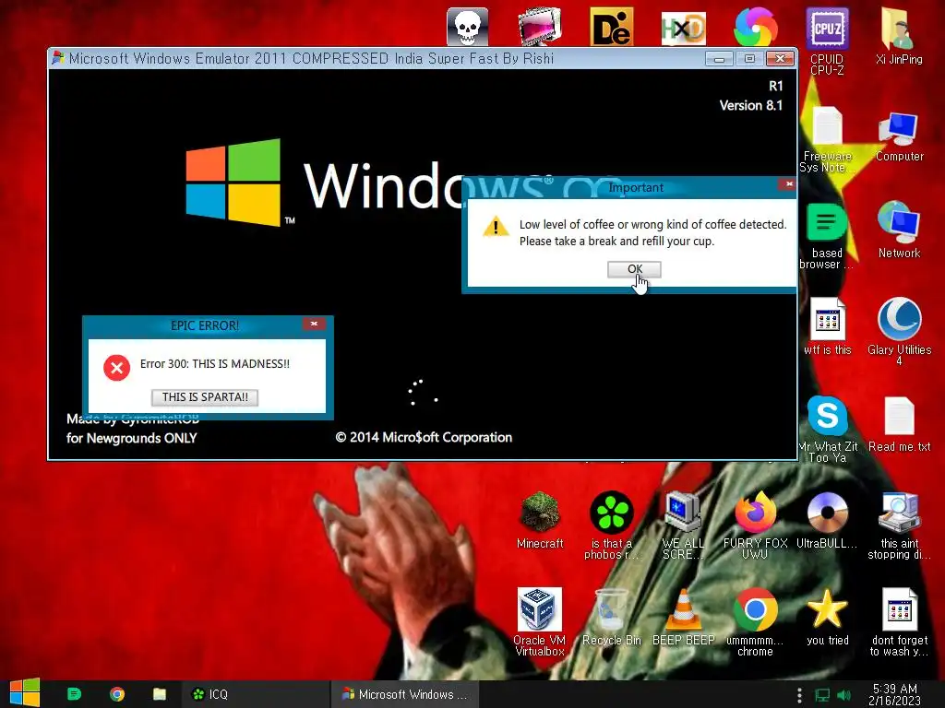Open the green browser taskbar icon
This screenshot has width=945, height=708.
click(74, 694)
